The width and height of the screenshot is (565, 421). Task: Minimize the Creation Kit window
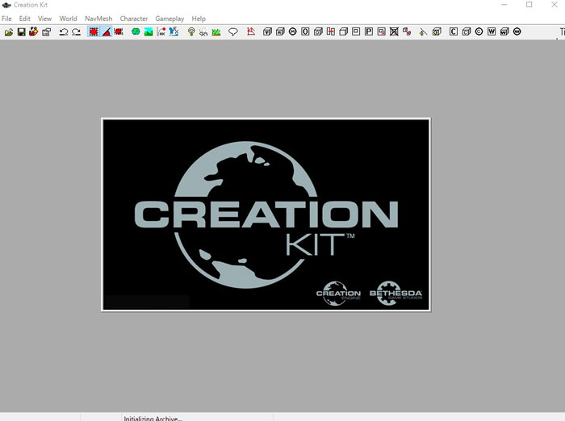pyautogui.click(x=504, y=5)
